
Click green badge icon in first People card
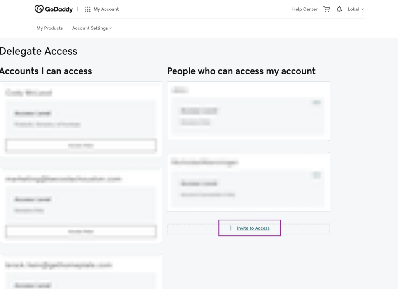pyautogui.click(x=317, y=102)
